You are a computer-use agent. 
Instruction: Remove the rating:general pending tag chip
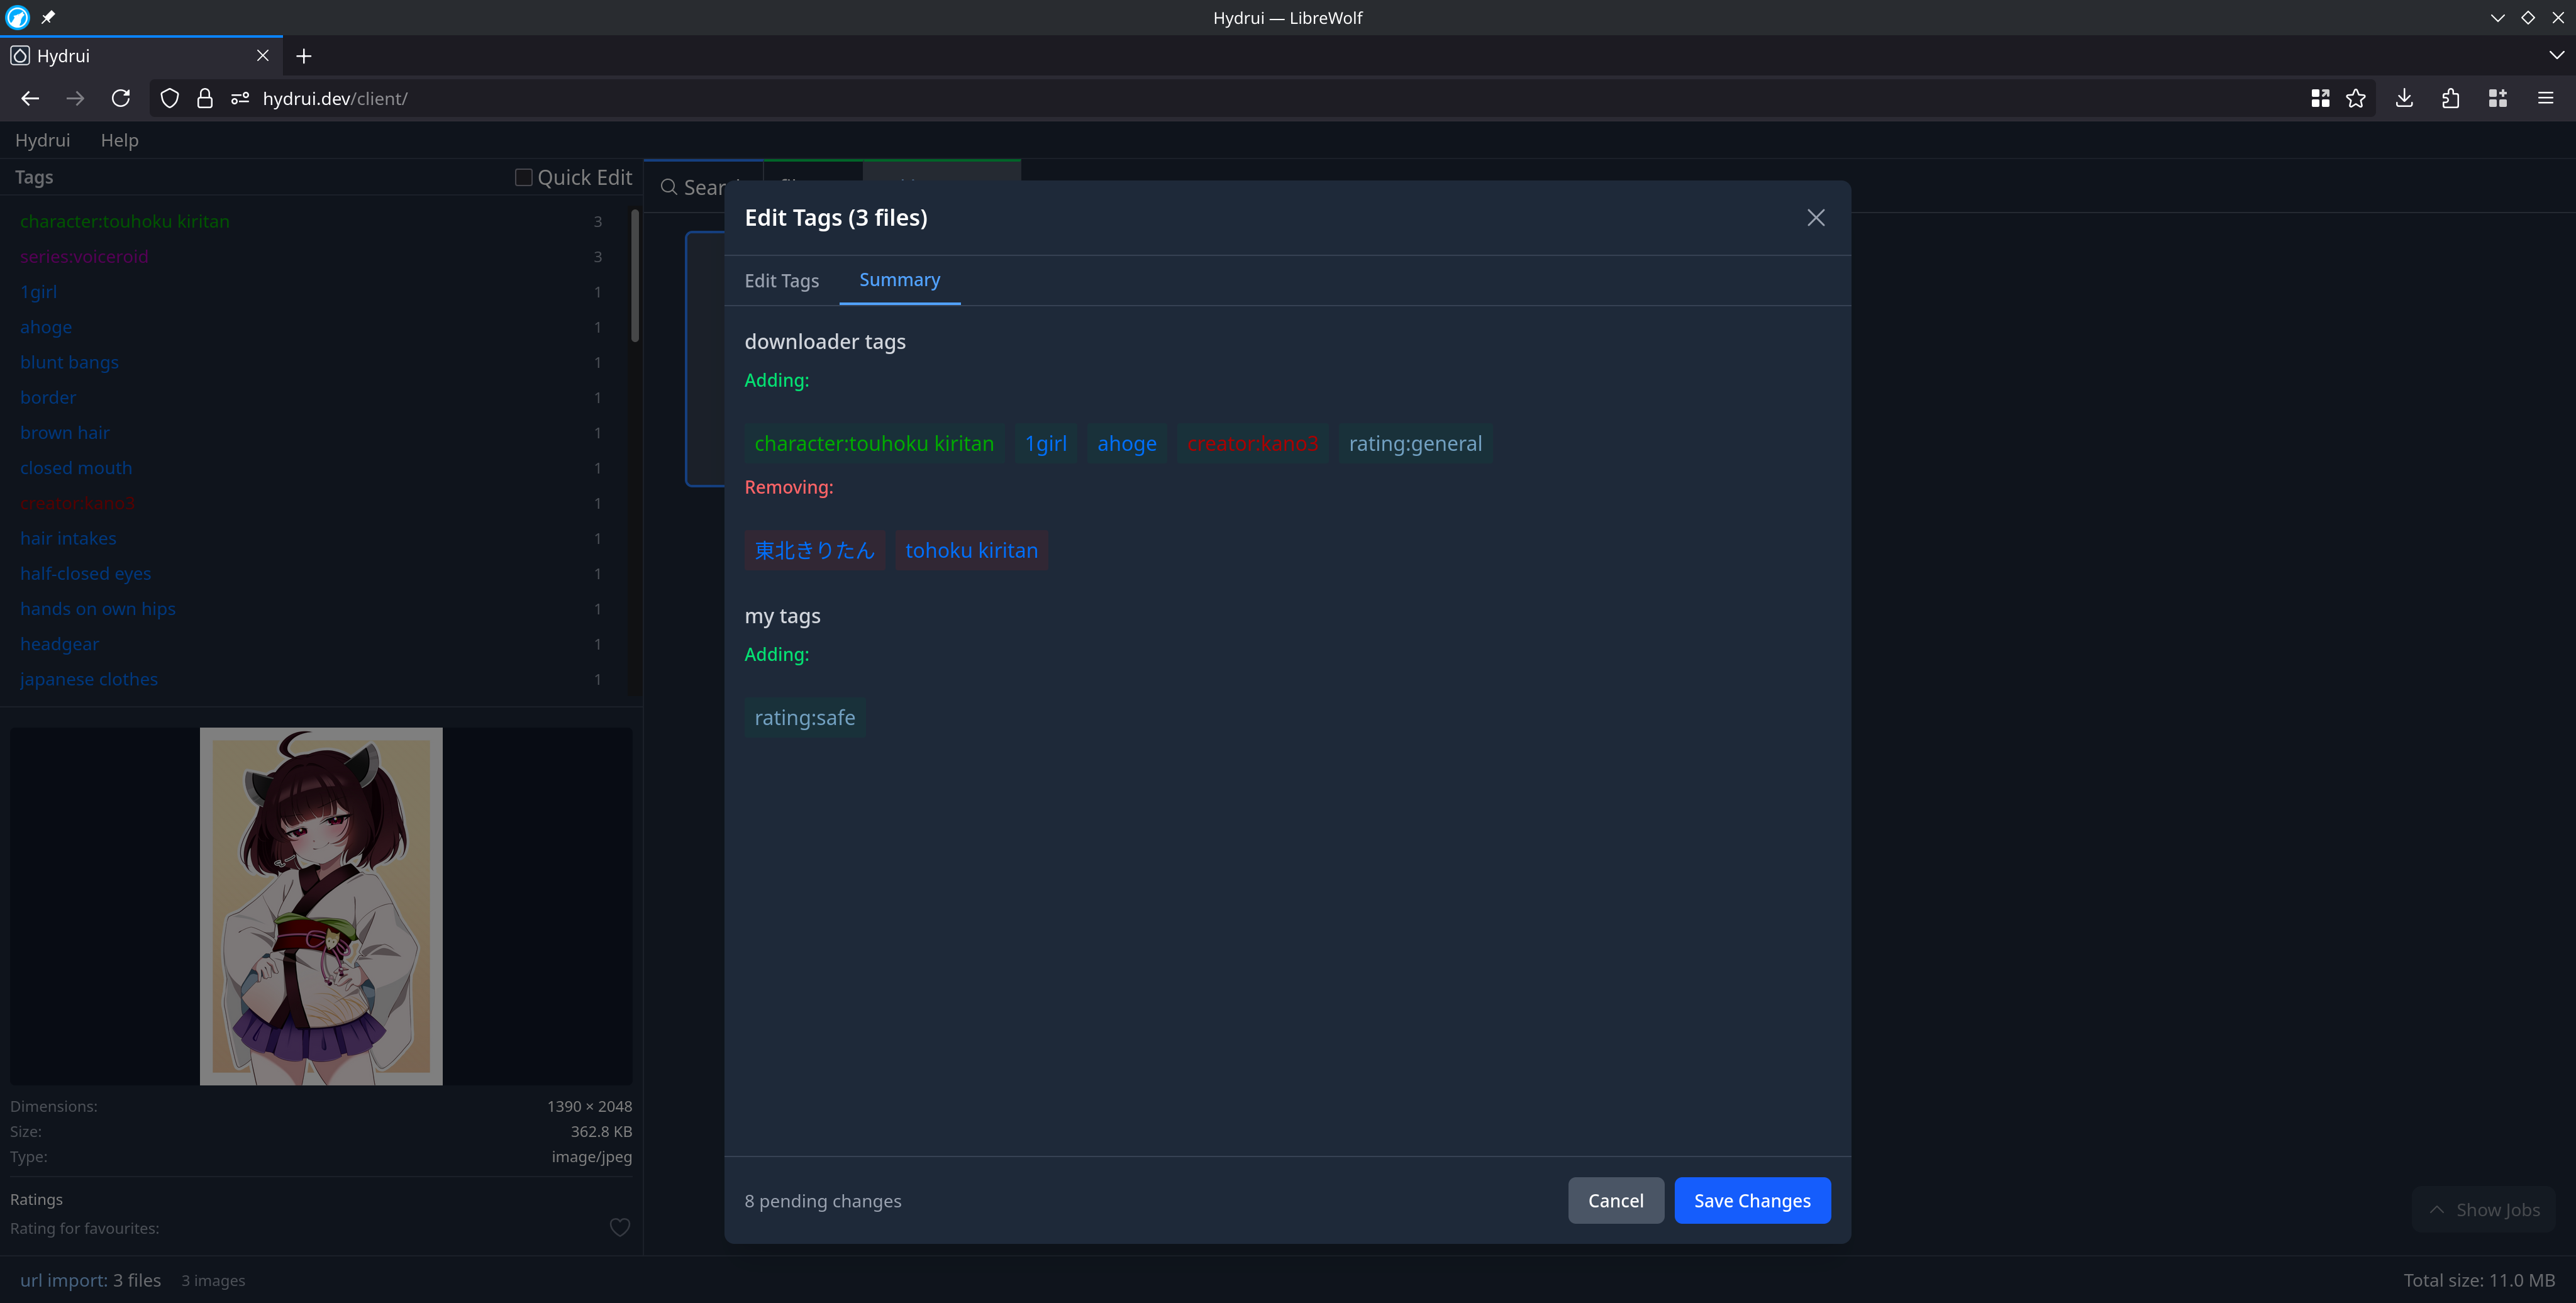point(1415,443)
